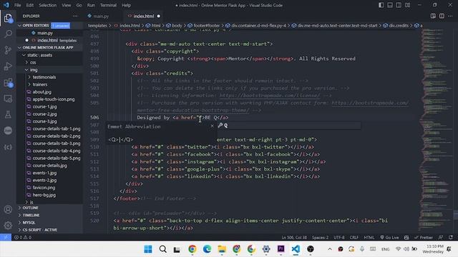458x257 pixels.
Task: Click the remote window status icon
Action: point(6,237)
